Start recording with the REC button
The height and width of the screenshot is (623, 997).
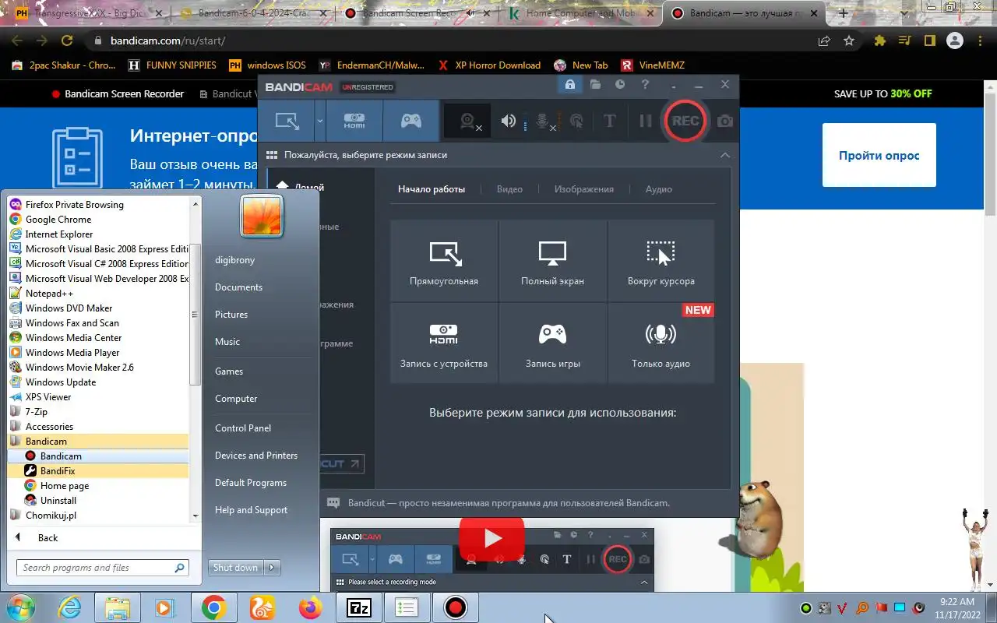point(685,121)
